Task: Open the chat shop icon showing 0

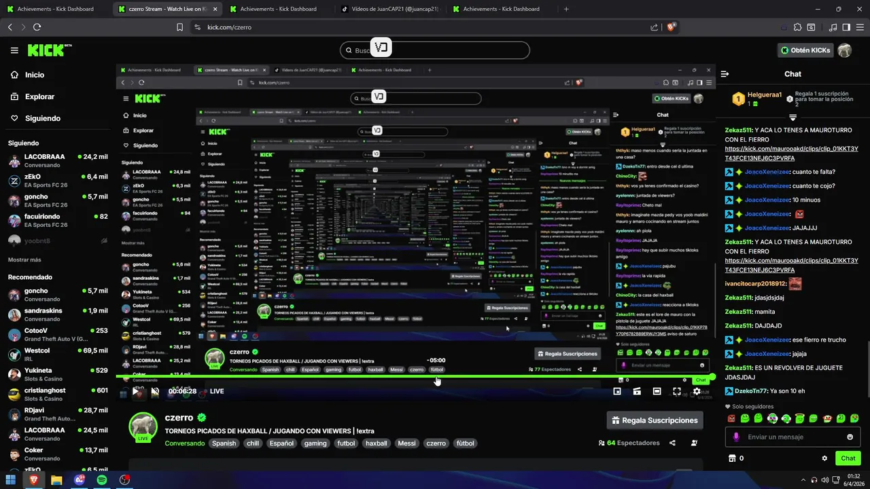Action: coord(736,458)
